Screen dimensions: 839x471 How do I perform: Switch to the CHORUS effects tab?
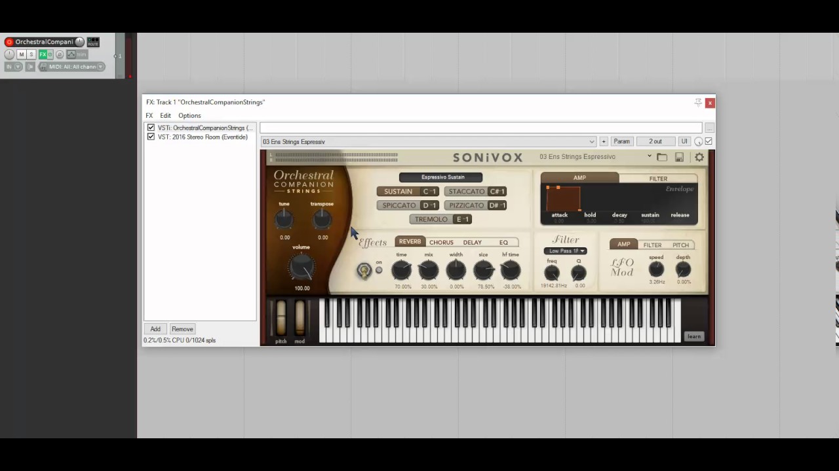tap(441, 242)
